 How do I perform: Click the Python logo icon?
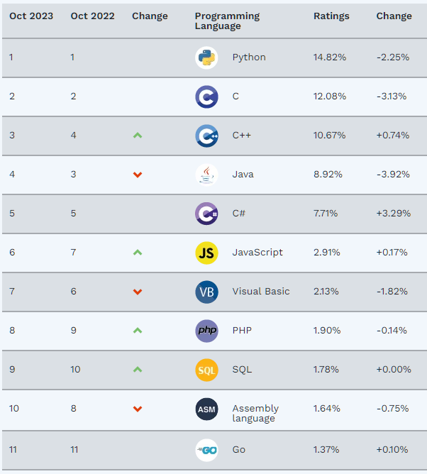tap(206, 57)
